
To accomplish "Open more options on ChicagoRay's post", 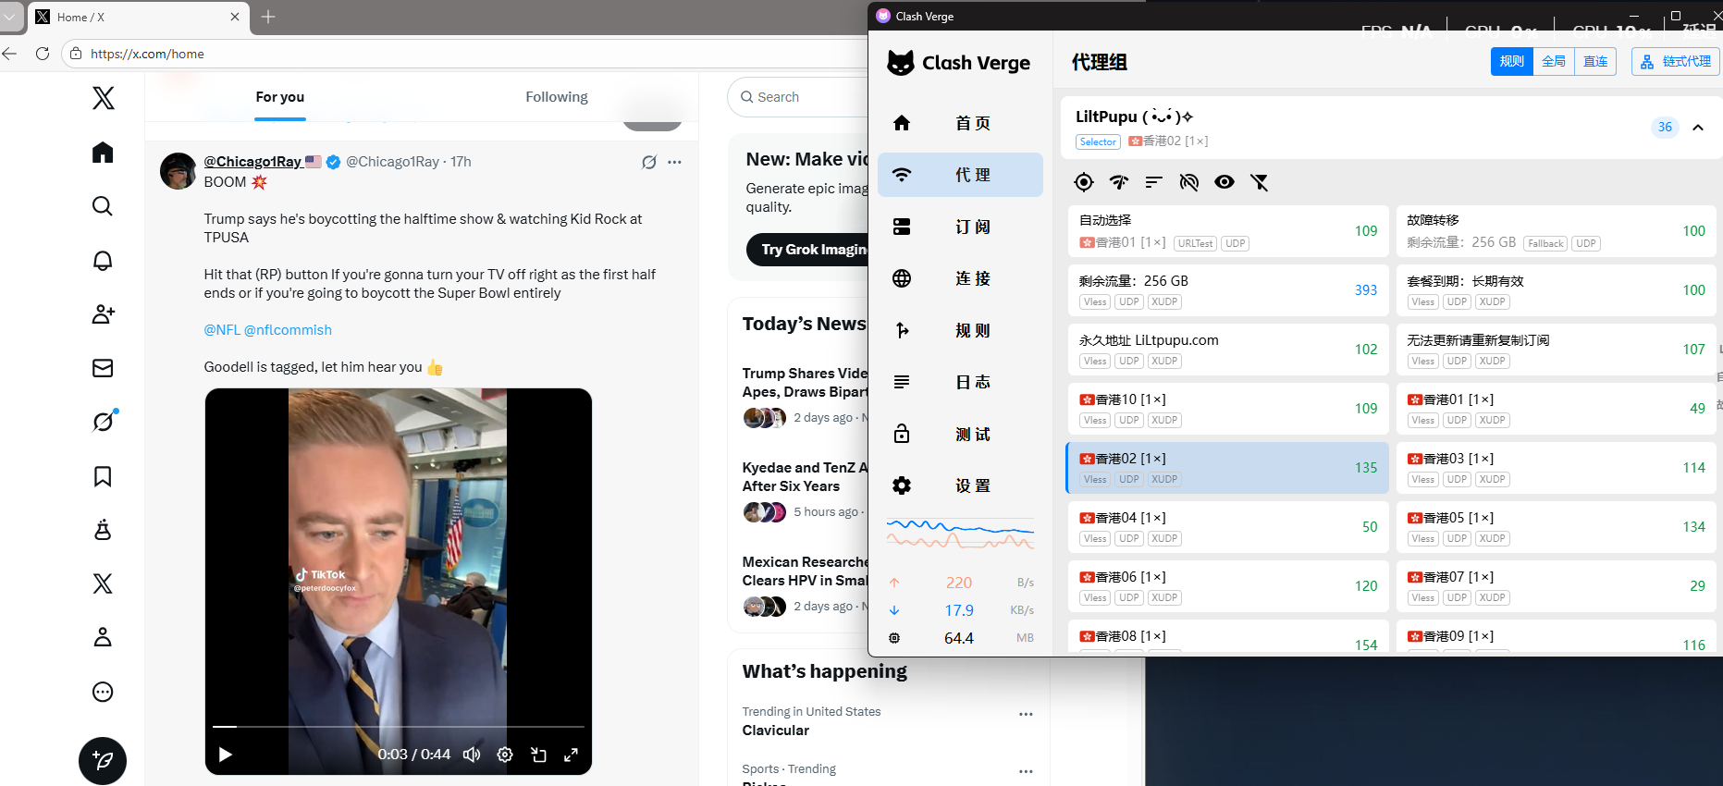I will tap(675, 162).
